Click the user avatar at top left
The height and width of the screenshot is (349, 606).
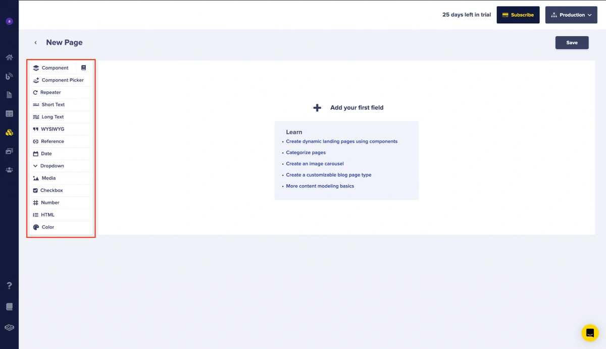[9, 21]
